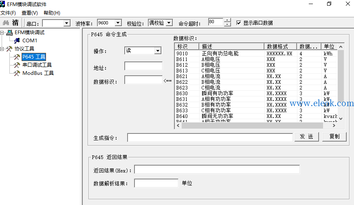Viewport: 354px width, 205px height.
Task: Click the EFM app icon in title bar
Action: 2,4
